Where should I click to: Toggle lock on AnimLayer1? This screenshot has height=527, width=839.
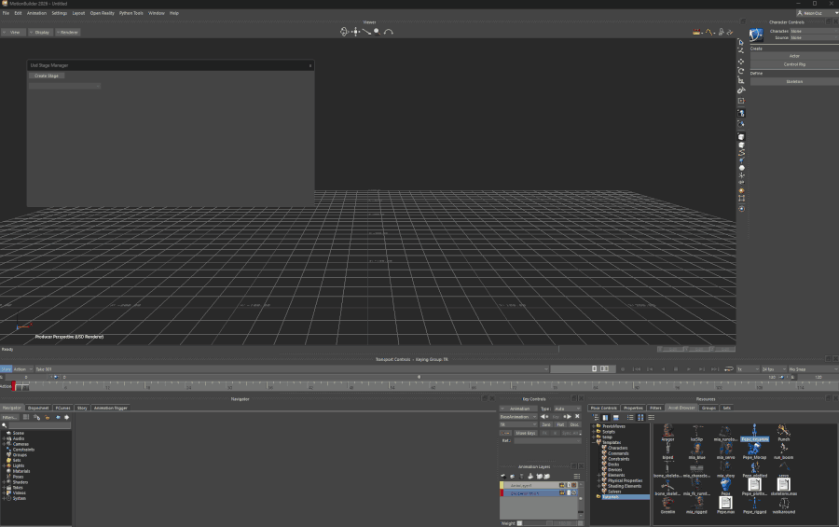click(570, 485)
